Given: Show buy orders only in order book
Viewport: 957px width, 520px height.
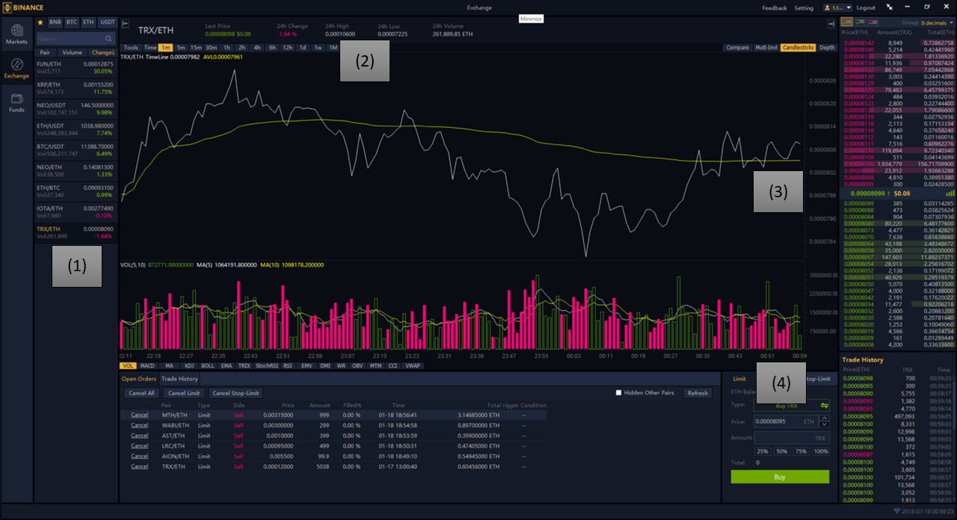Looking at the screenshot, I should coord(860,22).
